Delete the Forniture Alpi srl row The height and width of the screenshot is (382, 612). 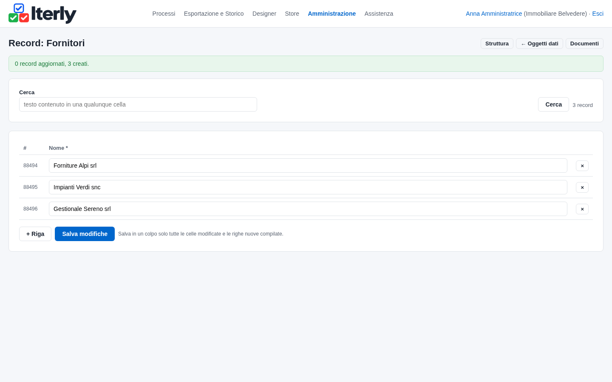(x=582, y=166)
